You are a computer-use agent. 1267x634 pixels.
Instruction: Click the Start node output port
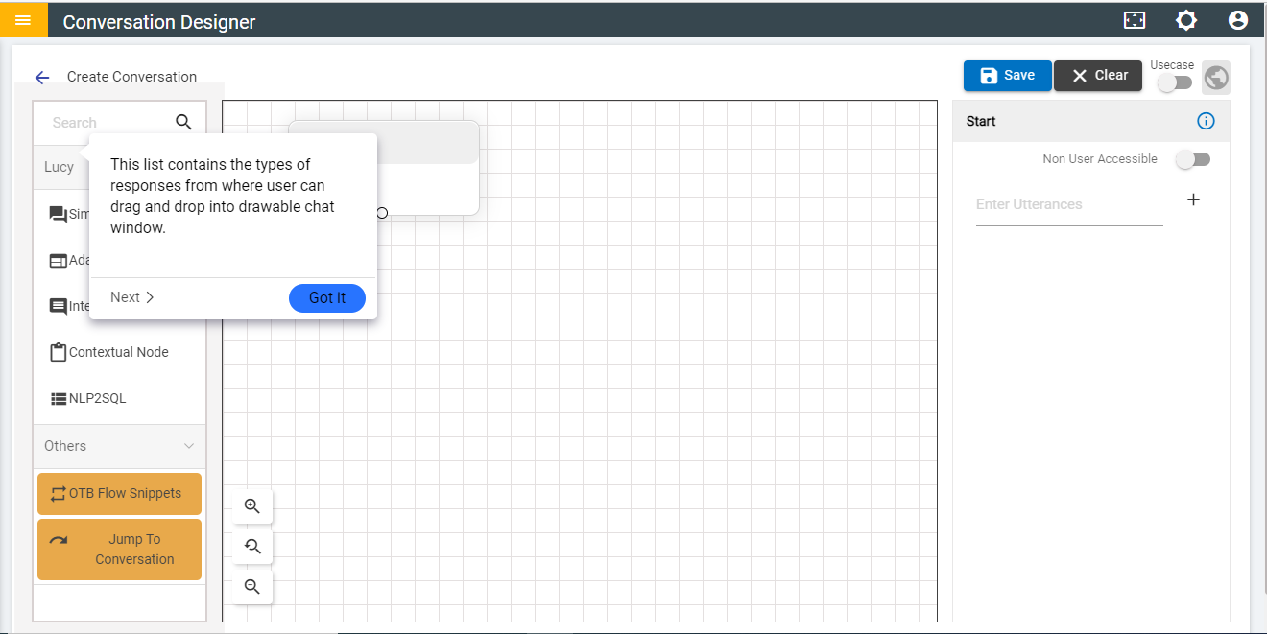pyautogui.click(x=382, y=213)
